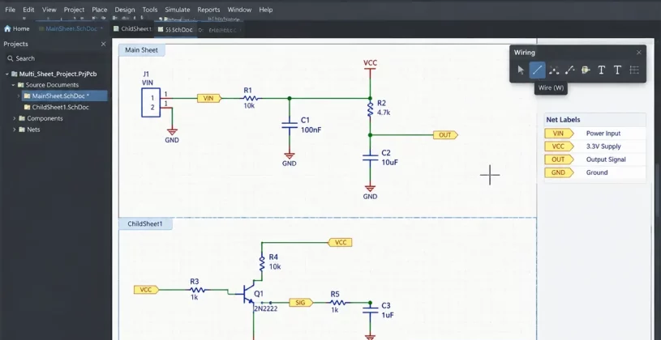
Task: Click the T text tool beside the grid icon
Action: tap(617, 70)
